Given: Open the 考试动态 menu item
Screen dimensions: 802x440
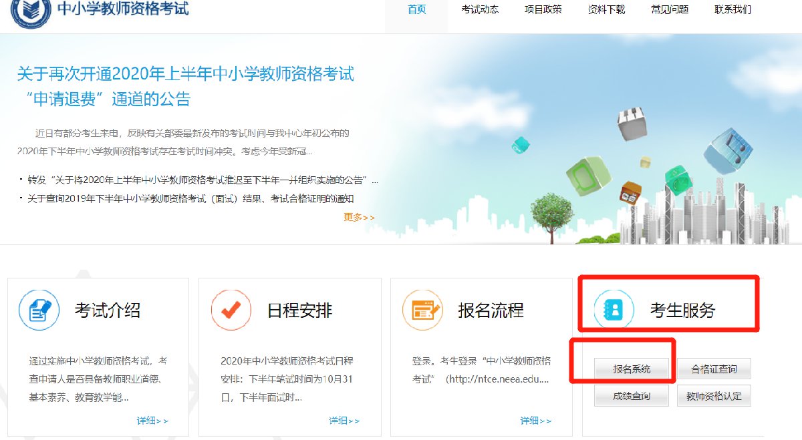Looking at the screenshot, I should pyautogui.click(x=480, y=9).
